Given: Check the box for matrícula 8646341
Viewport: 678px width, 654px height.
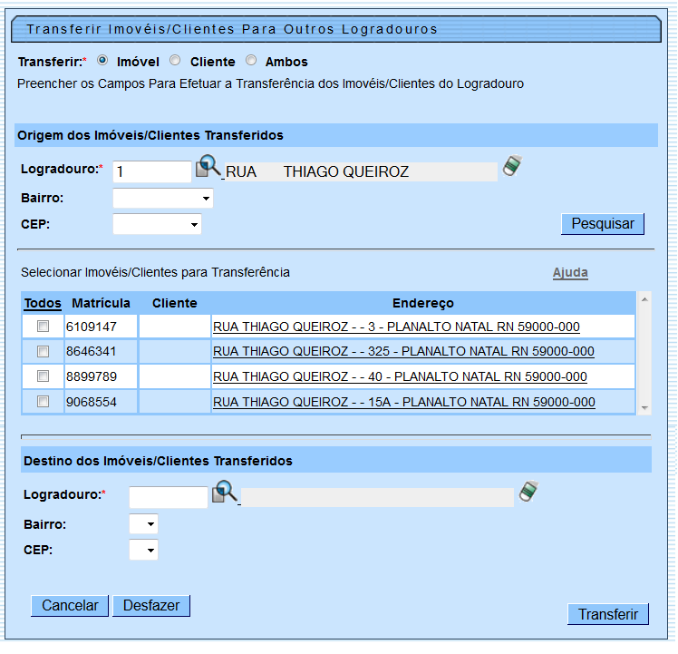Looking at the screenshot, I should [43, 351].
